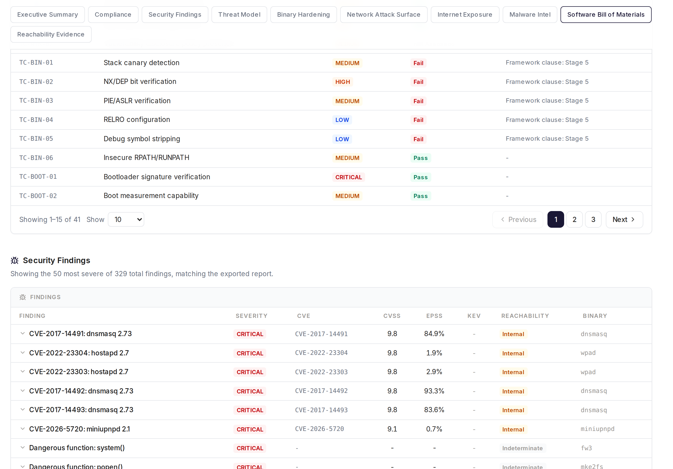Click the bug icon beside Security Findings heading
This screenshot has width=673, height=469.
pos(15,261)
